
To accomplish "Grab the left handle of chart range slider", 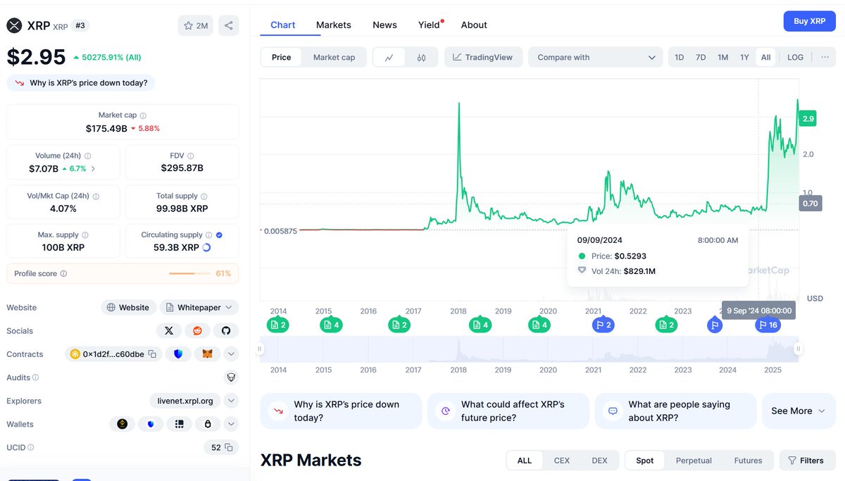I will click(x=260, y=349).
